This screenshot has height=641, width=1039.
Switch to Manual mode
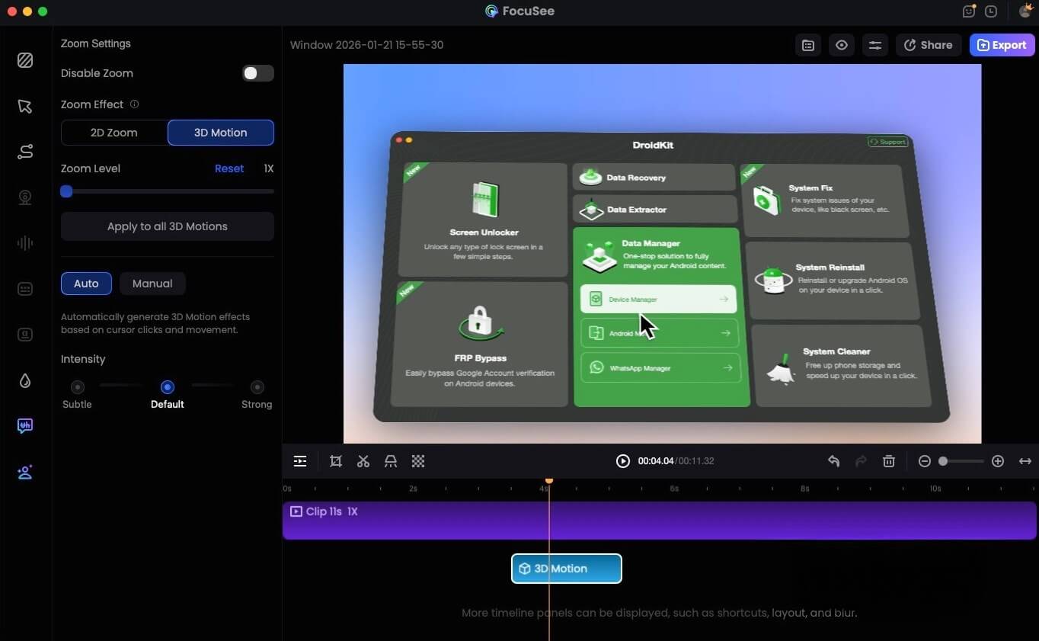pos(152,284)
